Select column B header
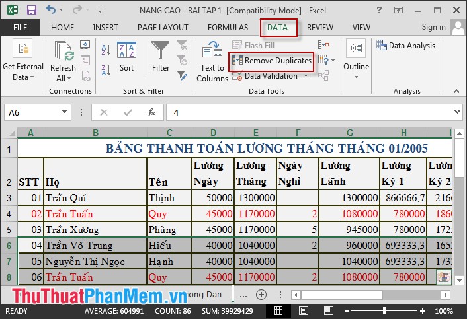This screenshot has width=467, height=319. click(95, 133)
